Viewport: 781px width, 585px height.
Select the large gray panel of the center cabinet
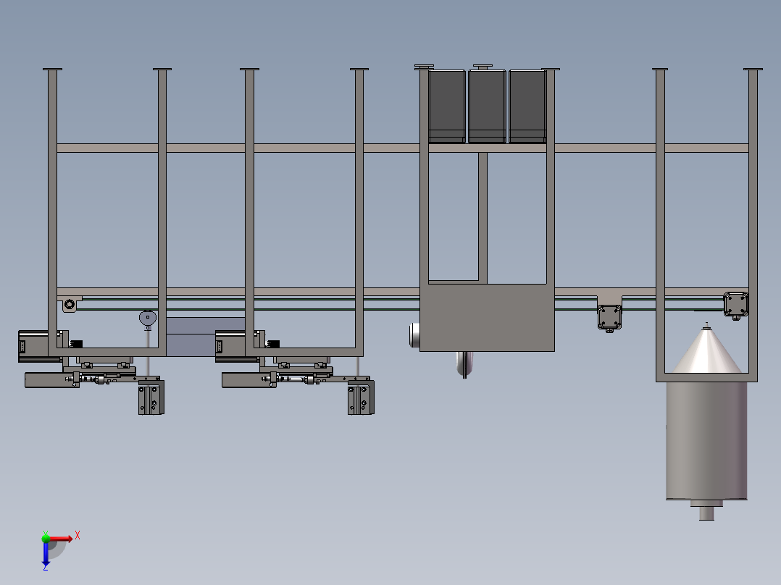(x=487, y=318)
